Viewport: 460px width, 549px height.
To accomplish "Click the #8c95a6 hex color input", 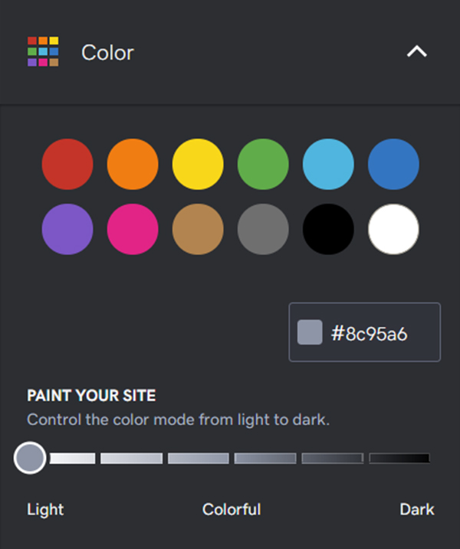I will (x=365, y=332).
